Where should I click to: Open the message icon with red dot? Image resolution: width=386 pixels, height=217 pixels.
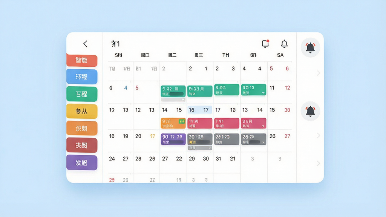265,44
